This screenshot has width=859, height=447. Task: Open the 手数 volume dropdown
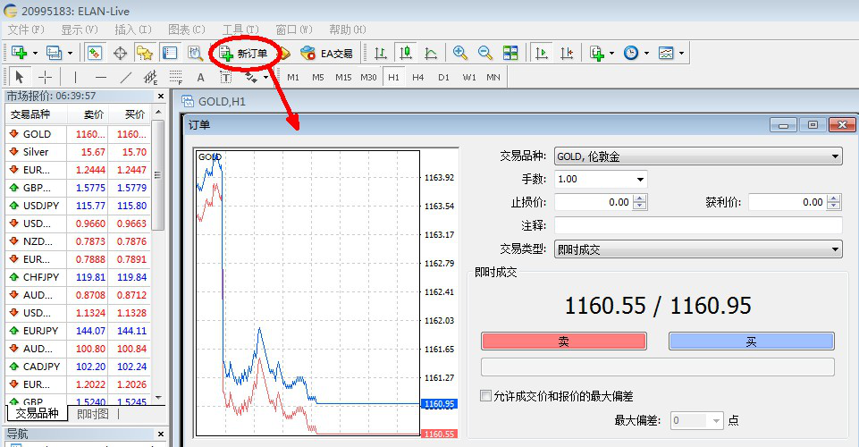tap(640, 179)
